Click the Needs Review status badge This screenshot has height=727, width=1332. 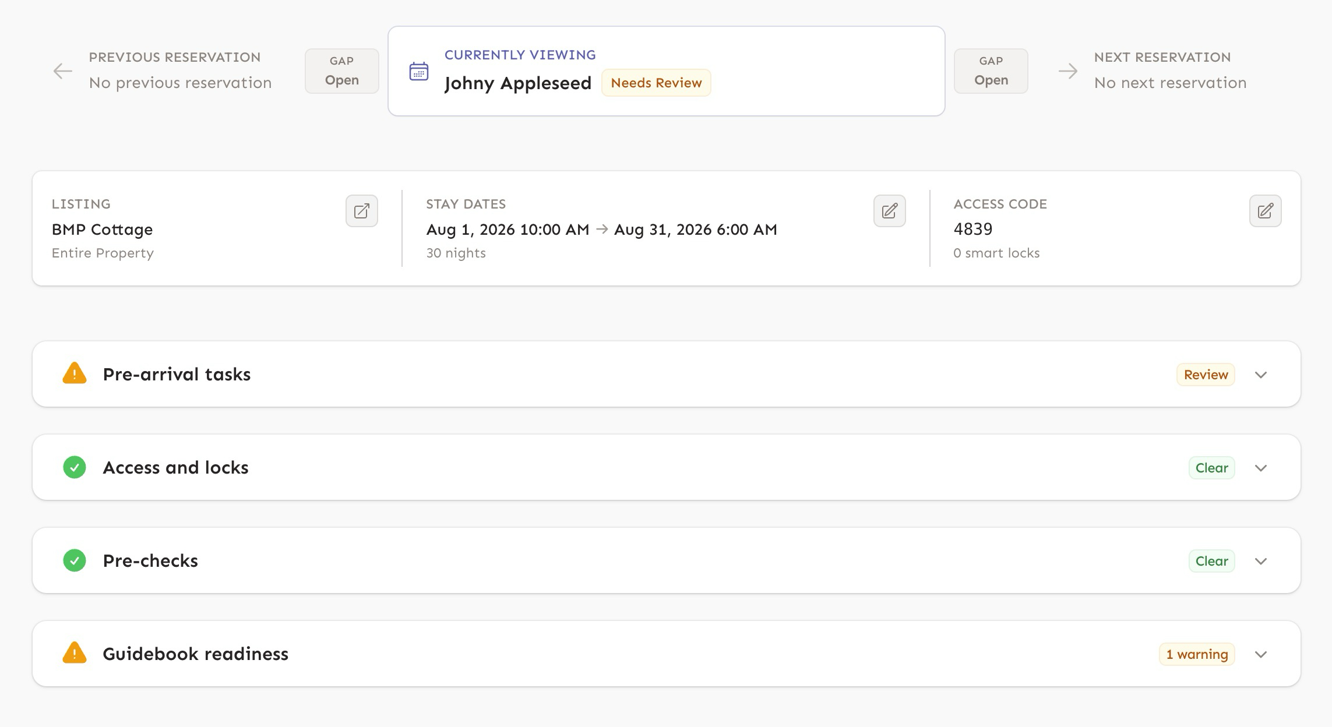656,83
